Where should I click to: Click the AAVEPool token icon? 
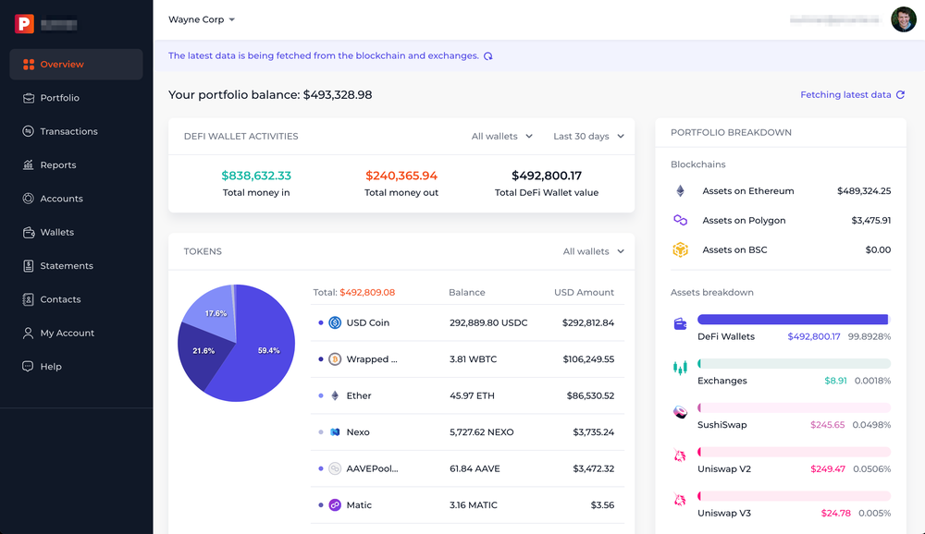335,468
